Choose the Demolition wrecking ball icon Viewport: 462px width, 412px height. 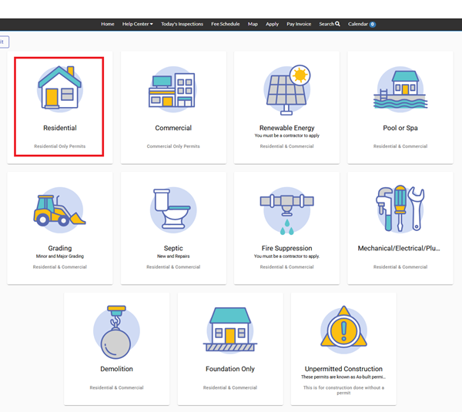point(116,330)
